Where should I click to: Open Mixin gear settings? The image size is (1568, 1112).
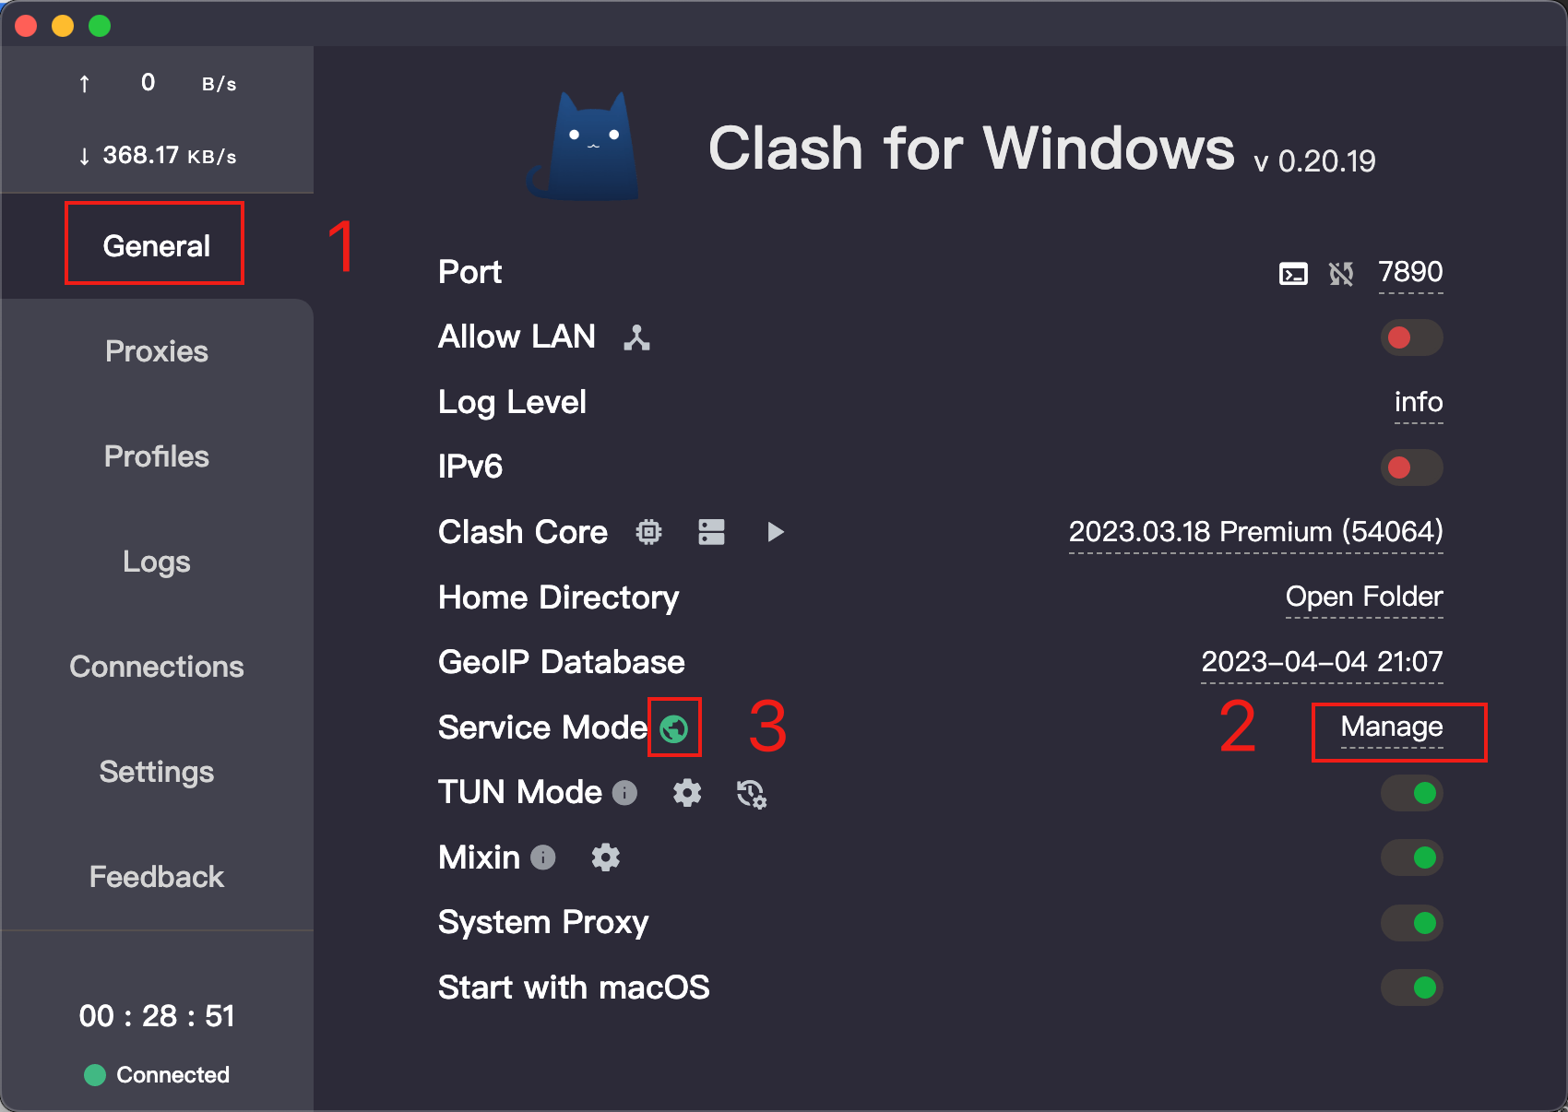click(x=605, y=858)
